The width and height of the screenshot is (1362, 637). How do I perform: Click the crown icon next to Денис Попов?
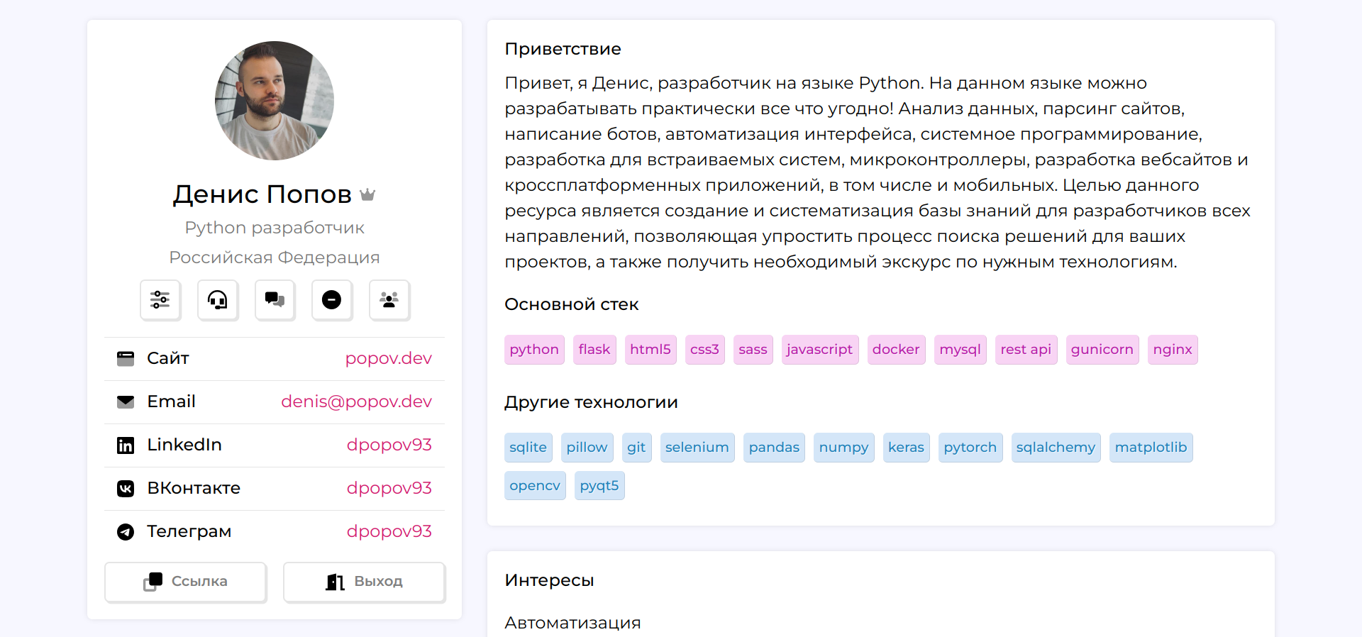coord(367,194)
